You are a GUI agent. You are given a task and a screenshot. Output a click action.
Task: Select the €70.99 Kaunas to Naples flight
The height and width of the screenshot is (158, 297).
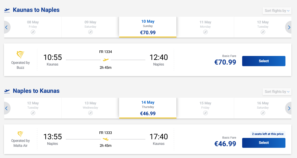point(263,61)
